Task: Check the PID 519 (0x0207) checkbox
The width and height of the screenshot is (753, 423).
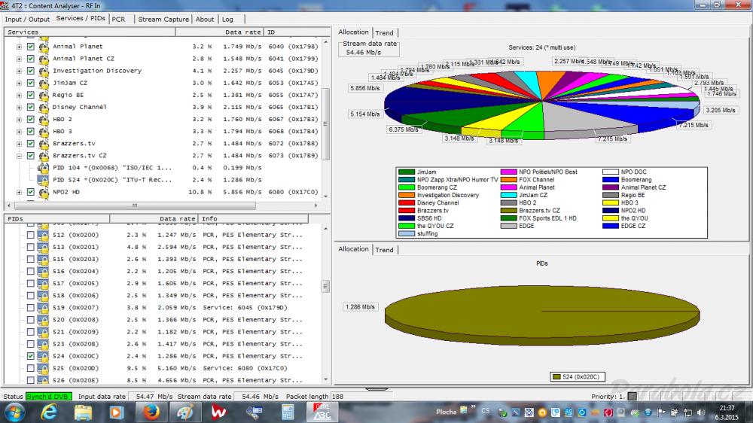Action: point(31,308)
